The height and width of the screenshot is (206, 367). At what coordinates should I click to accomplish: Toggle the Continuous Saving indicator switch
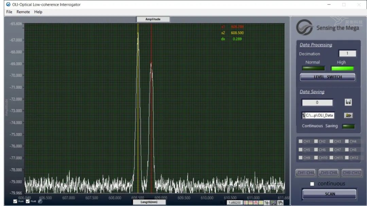[x=348, y=126]
